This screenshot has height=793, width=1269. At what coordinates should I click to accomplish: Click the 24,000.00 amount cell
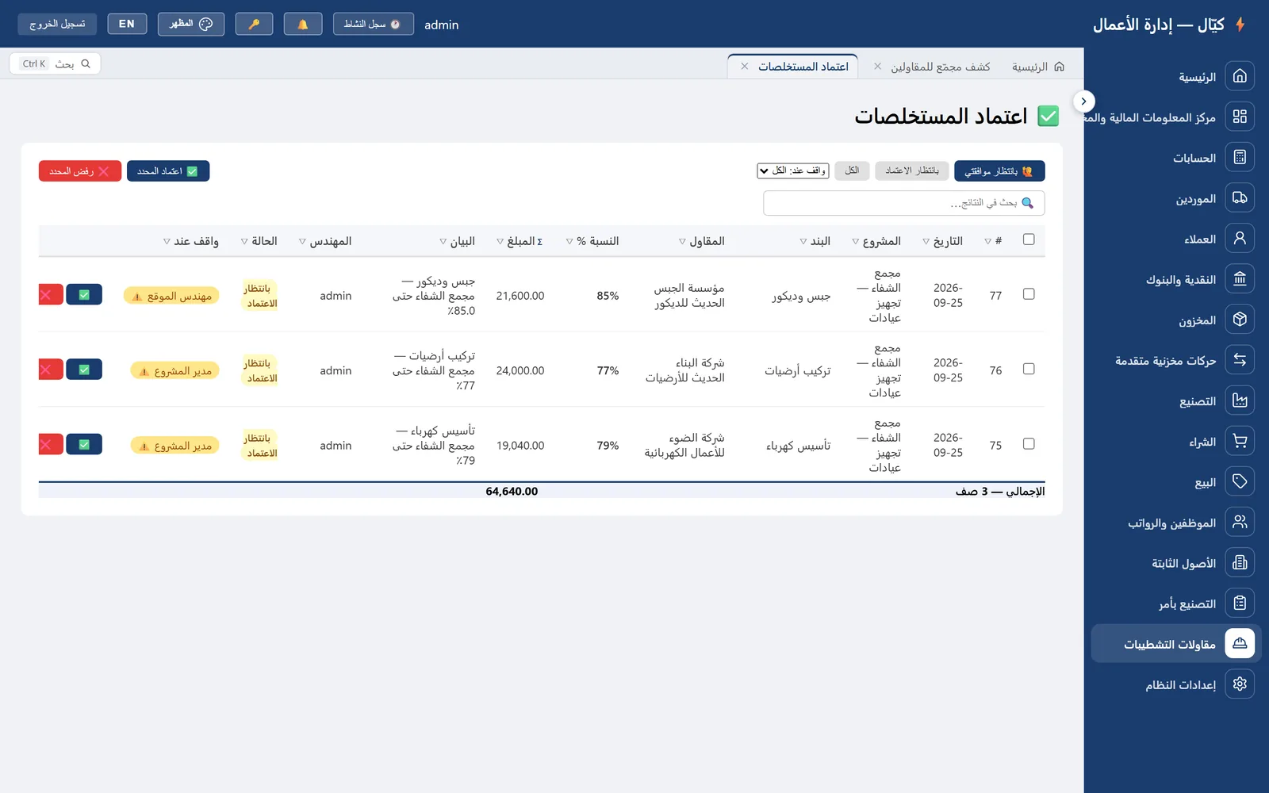[520, 370]
